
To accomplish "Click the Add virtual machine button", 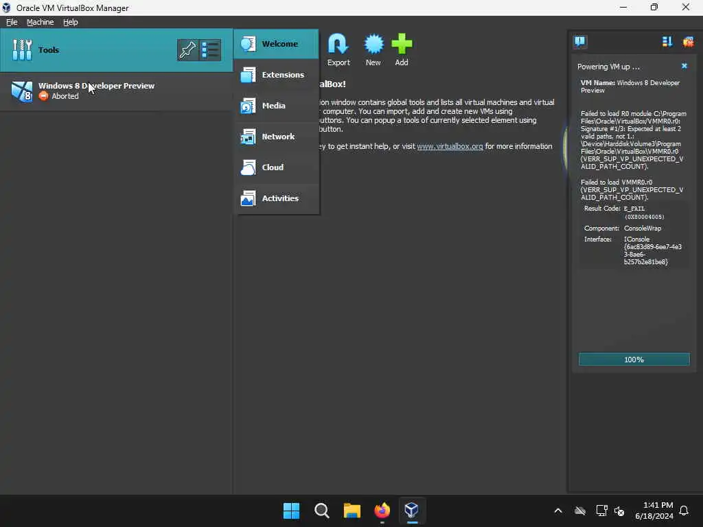I will pos(402,49).
